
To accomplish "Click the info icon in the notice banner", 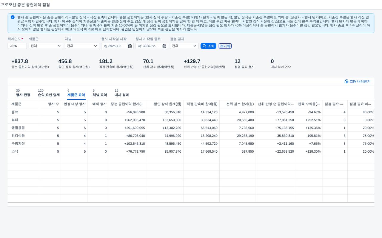I will [13, 17].
